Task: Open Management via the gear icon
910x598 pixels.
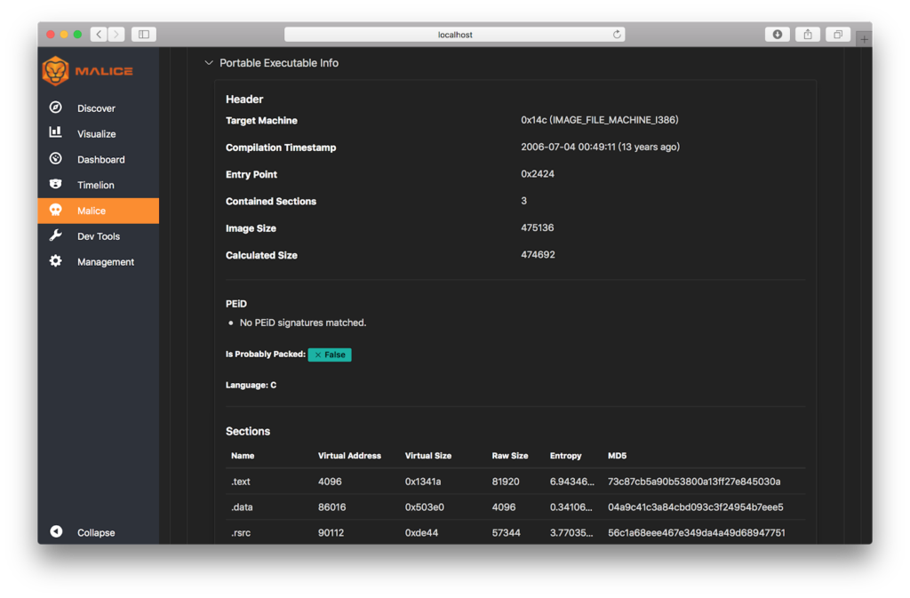Action: coord(56,261)
